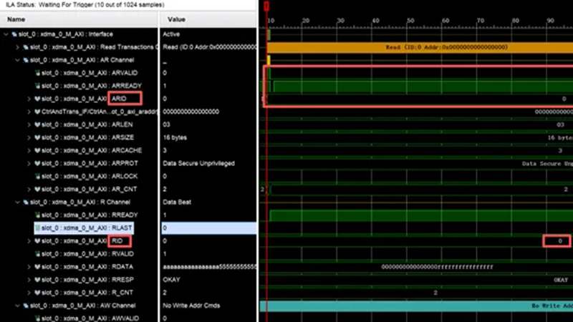Collapse the R Channel group

click(x=18, y=202)
